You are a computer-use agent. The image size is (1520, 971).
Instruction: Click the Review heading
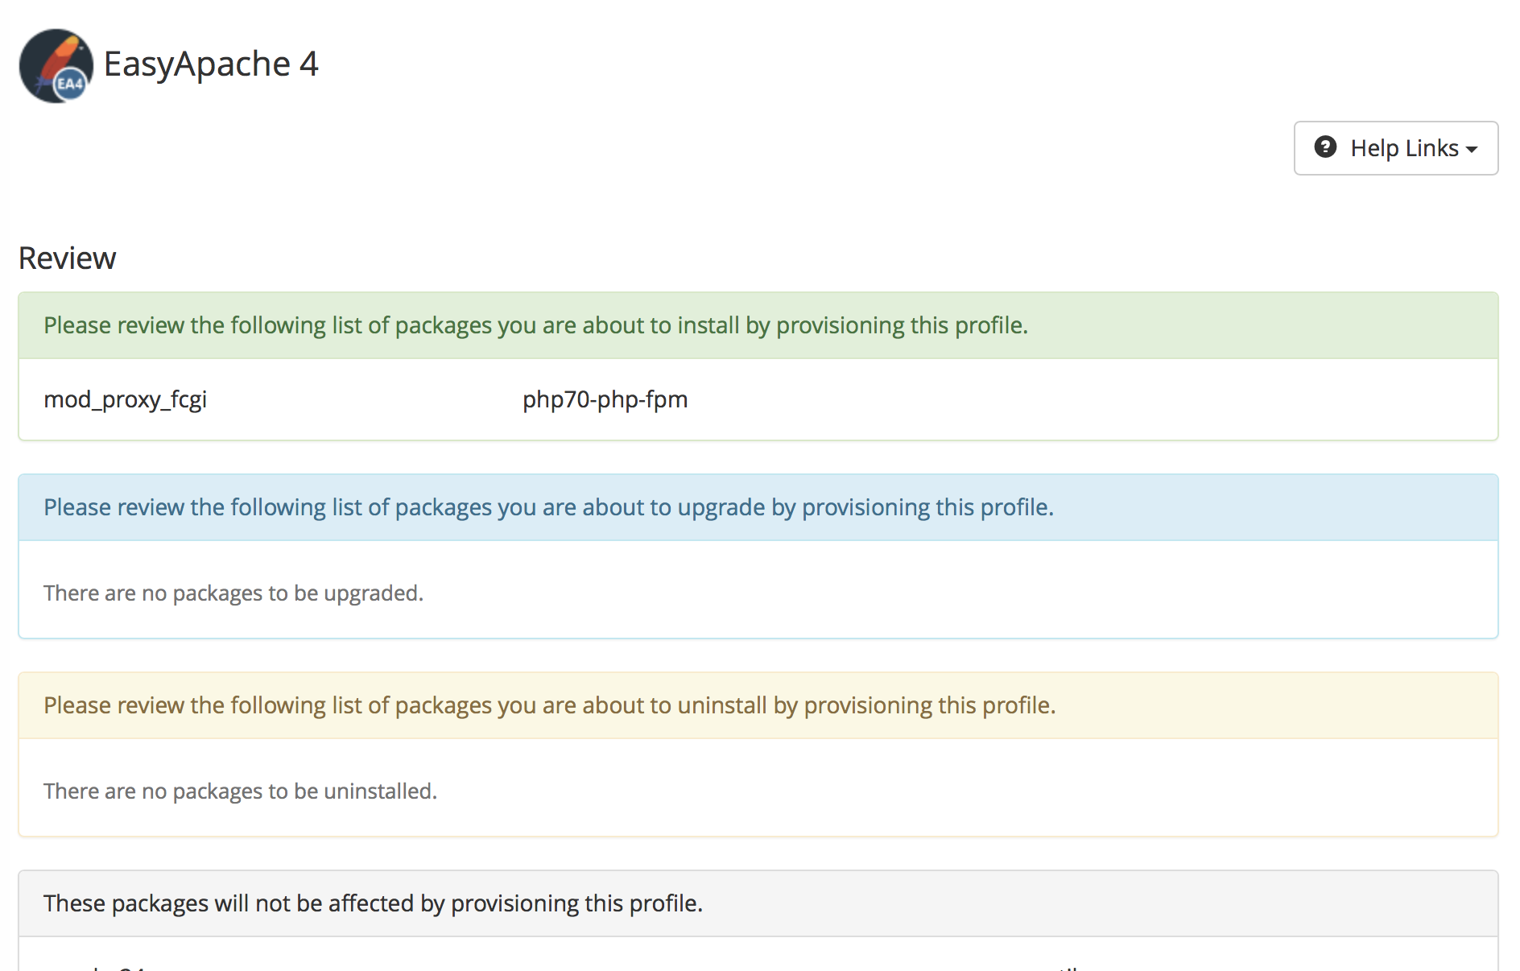point(68,258)
